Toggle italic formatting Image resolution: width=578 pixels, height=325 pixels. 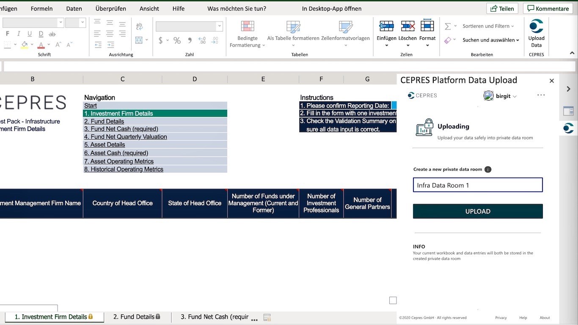19,34
